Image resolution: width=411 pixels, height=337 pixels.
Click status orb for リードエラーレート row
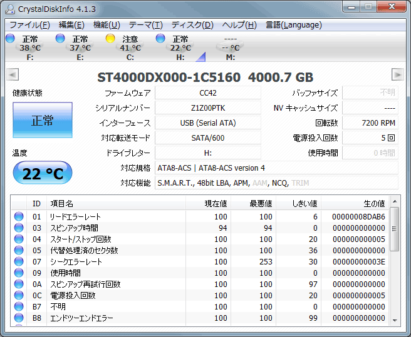(19, 216)
